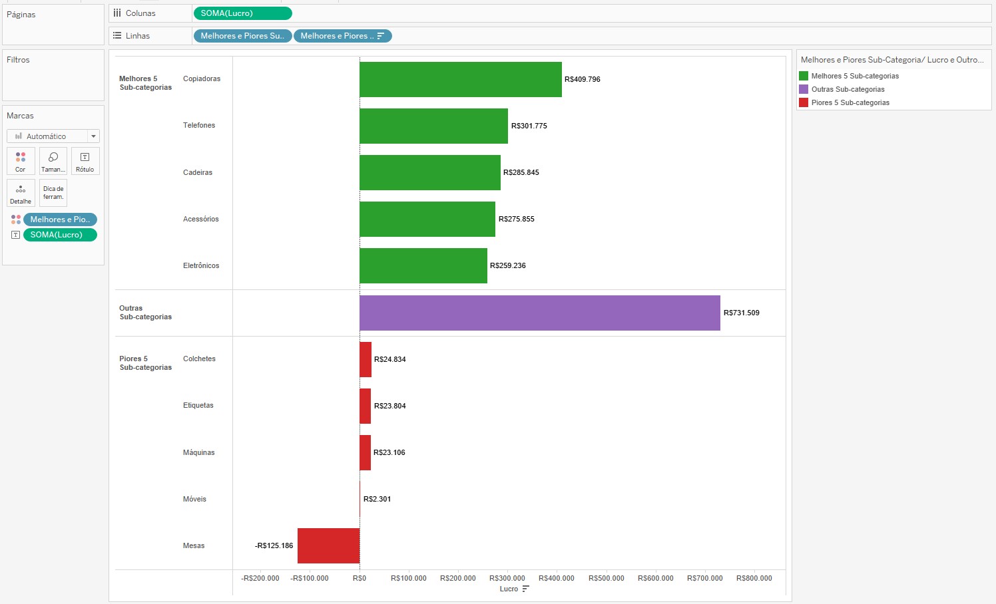Click Piores 5 Sub-categorias group header in chart

pyautogui.click(x=146, y=363)
